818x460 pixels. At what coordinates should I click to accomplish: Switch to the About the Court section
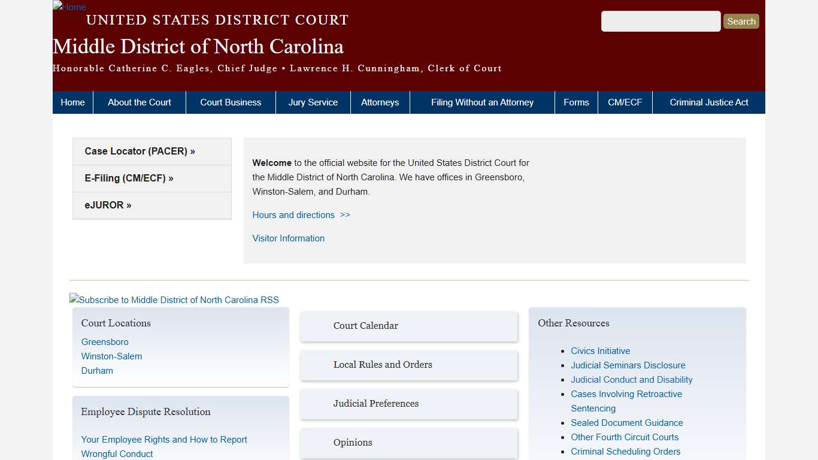click(x=139, y=102)
